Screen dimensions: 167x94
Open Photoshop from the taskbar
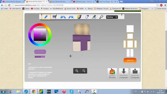coord(56,92)
